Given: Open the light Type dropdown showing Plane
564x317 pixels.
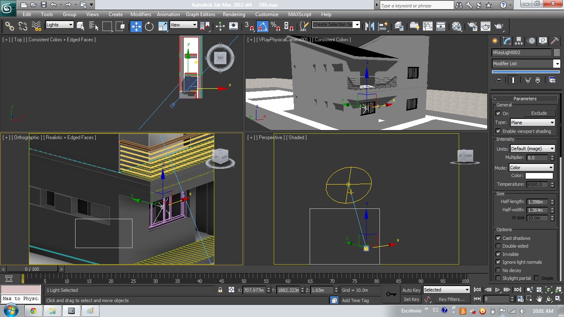Looking at the screenshot, I should 532,123.
